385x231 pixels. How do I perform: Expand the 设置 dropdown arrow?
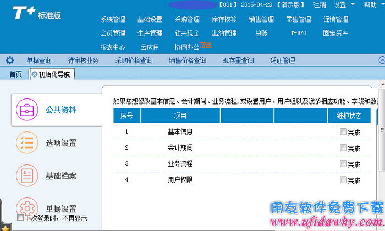pos(353,4)
